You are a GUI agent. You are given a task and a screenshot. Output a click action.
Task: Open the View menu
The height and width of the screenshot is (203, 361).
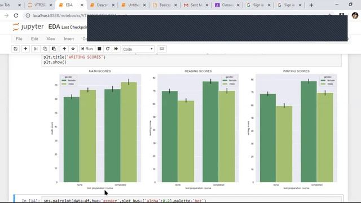pyautogui.click(x=51, y=39)
